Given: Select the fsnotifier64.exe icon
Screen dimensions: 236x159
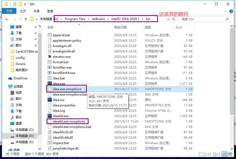Looking at the screenshot, I should (x=49, y=73).
